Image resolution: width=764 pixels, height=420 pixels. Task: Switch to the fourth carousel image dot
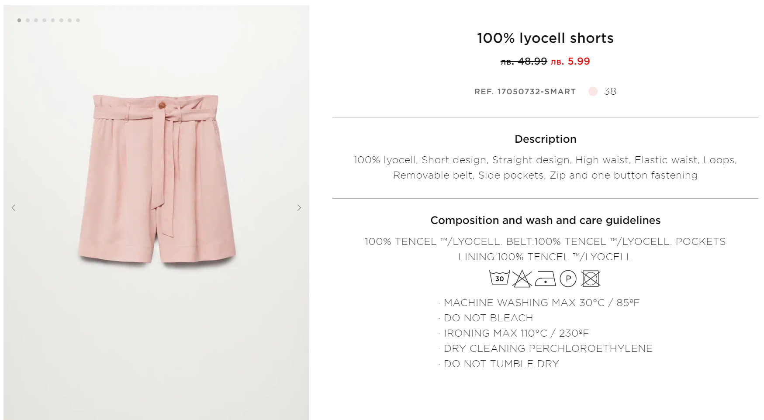tap(44, 21)
